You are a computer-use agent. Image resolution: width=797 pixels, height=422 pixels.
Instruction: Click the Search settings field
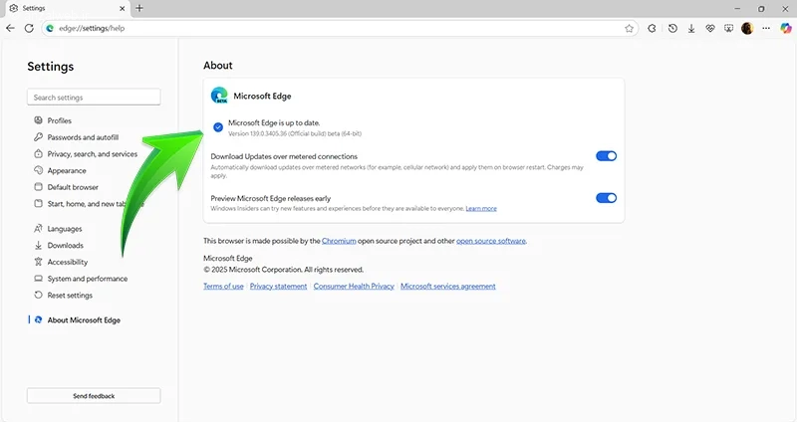(94, 97)
